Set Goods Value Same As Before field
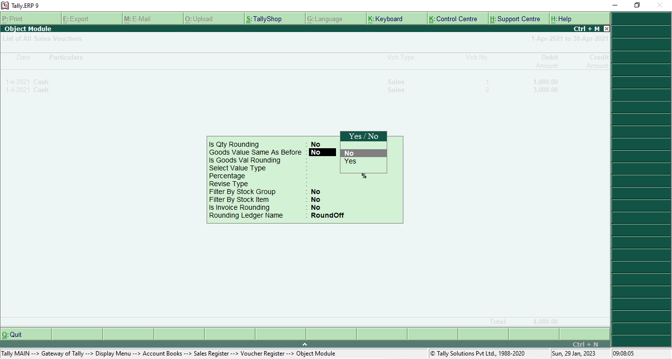This screenshot has height=359, width=672. tap(322, 152)
